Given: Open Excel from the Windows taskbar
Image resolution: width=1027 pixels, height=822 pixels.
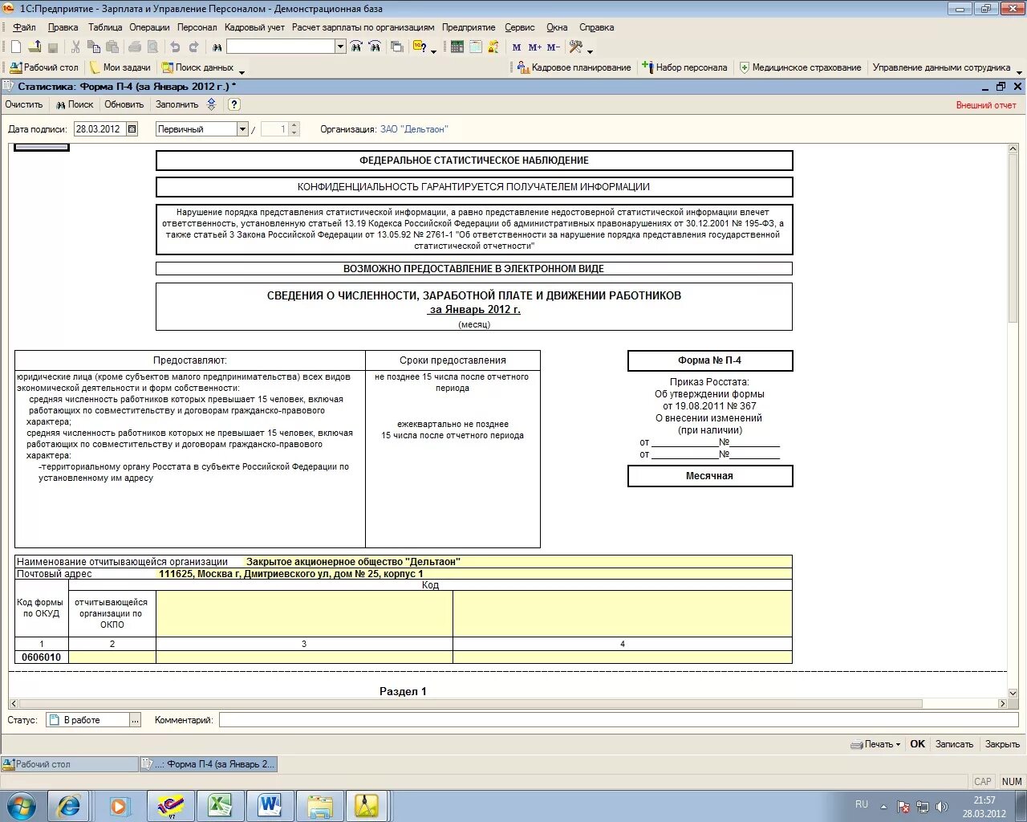Looking at the screenshot, I should coord(220,805).
